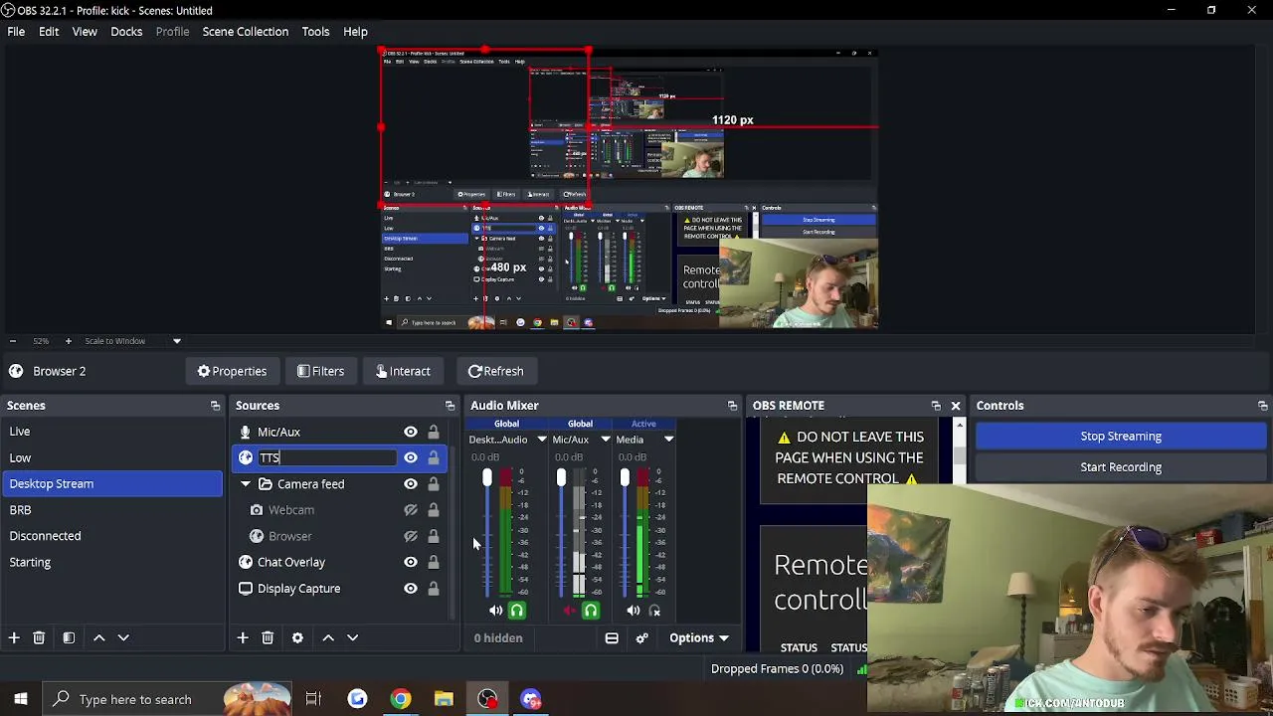
Task: Open the Edit menu
Action: (x=49, y=32)
